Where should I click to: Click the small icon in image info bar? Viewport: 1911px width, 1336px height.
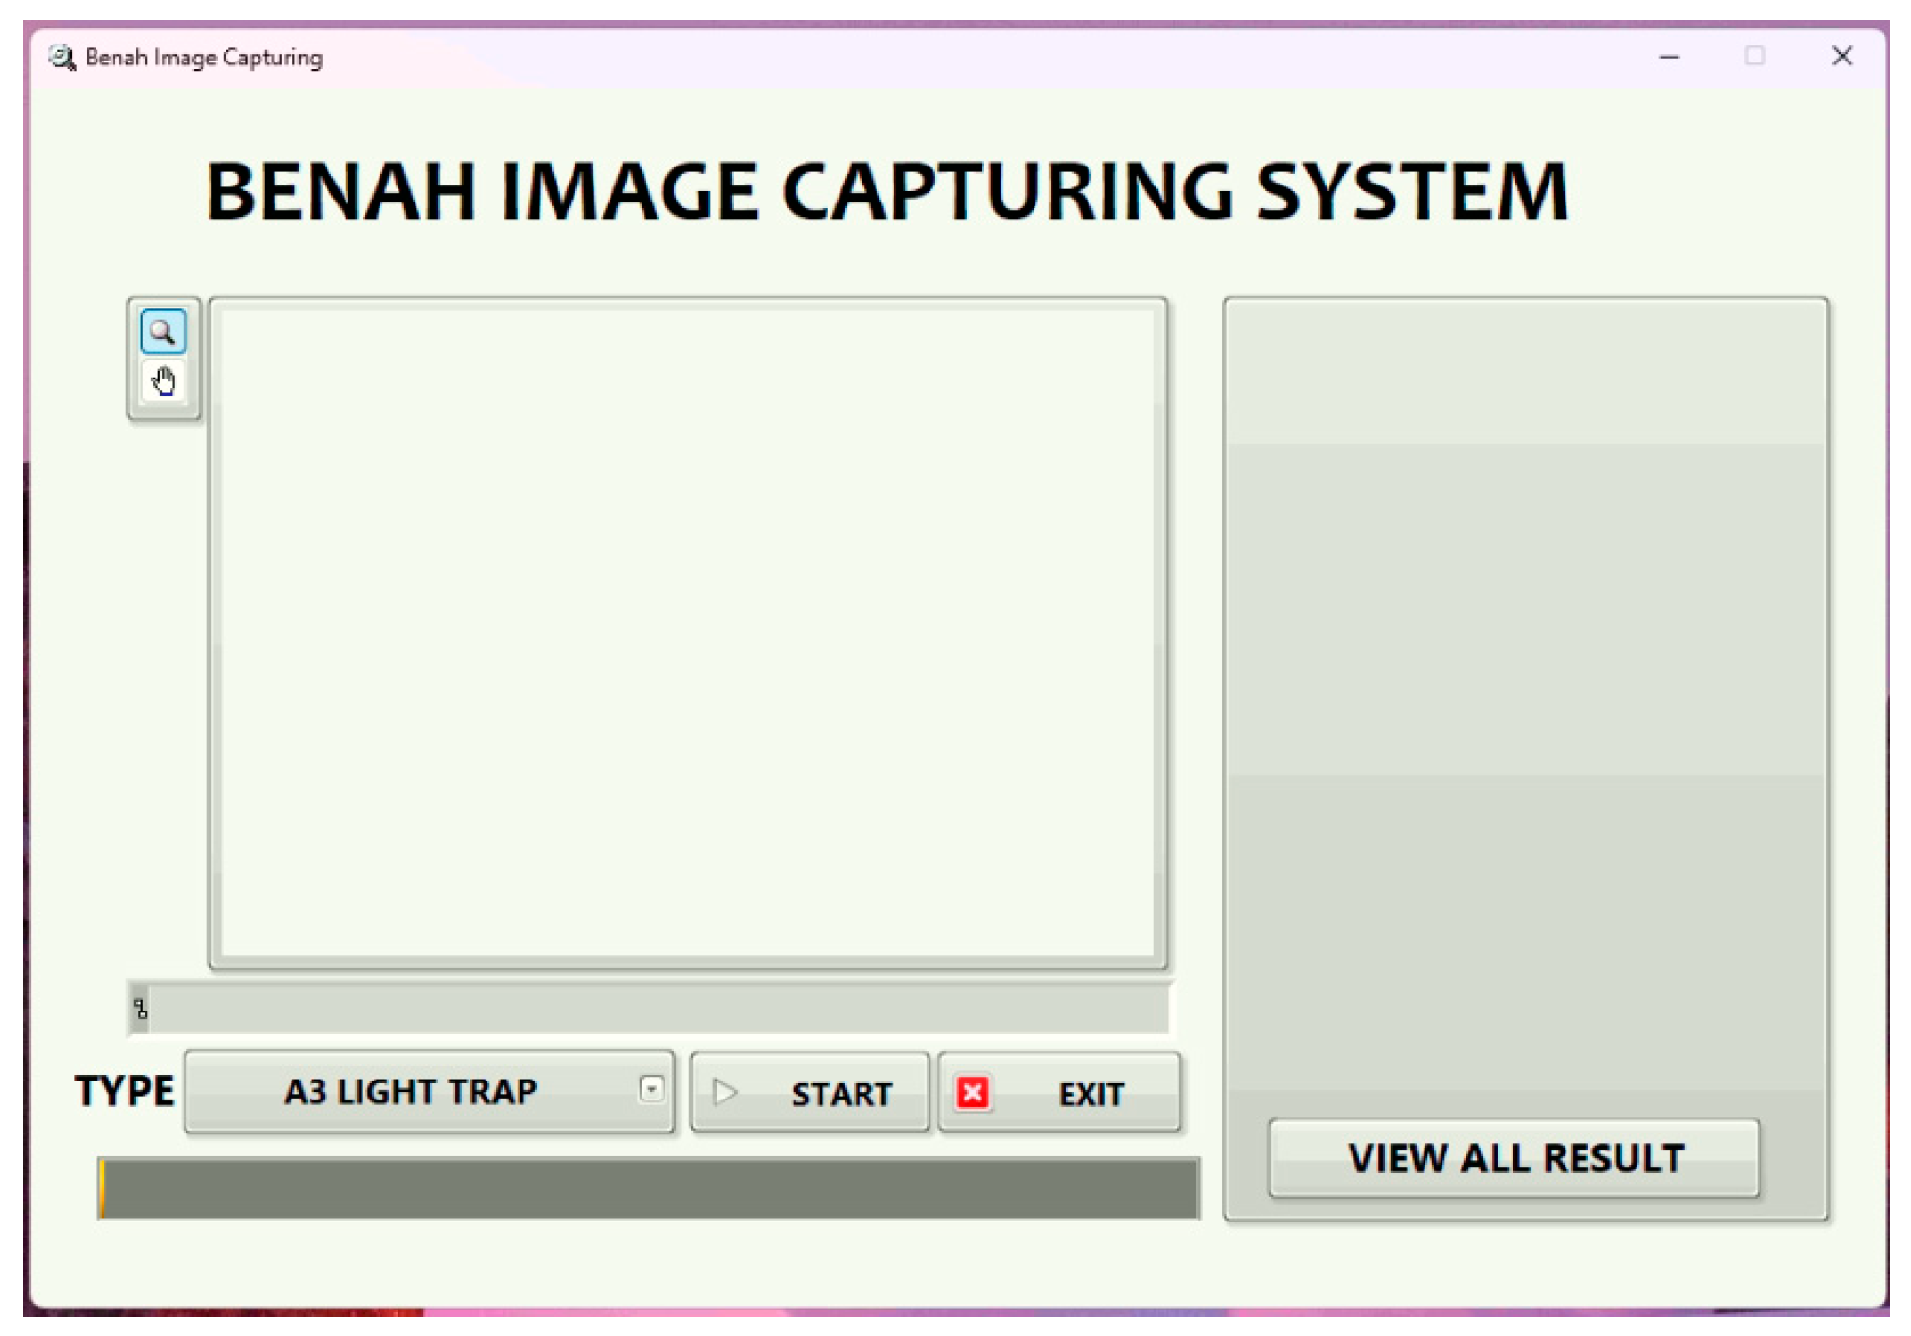coord(141,1009)
